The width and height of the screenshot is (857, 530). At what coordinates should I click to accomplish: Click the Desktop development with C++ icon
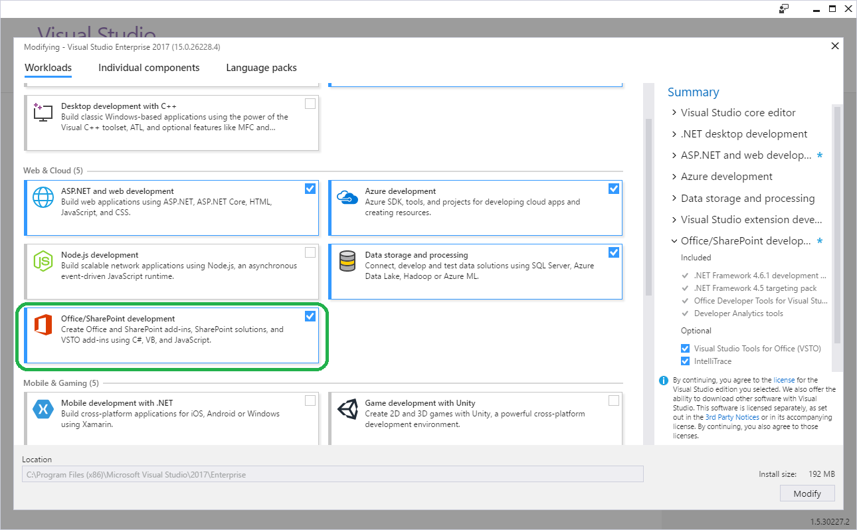43,111
